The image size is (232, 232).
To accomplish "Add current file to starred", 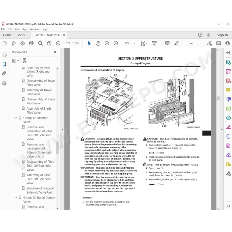I will point(14,43).
